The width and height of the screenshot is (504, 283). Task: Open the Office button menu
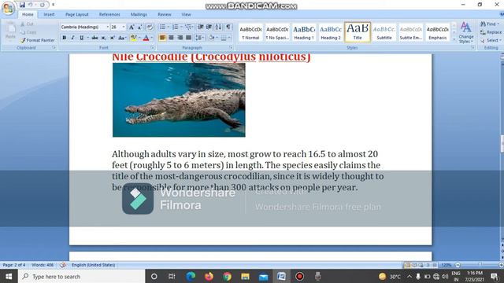(x=9, y=8)
